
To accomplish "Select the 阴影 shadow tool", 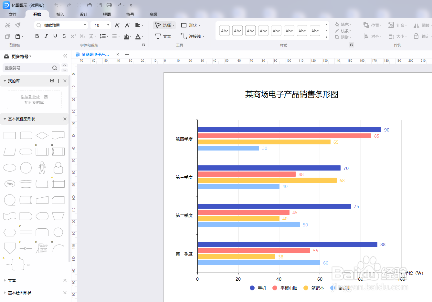I will (342, 37).
